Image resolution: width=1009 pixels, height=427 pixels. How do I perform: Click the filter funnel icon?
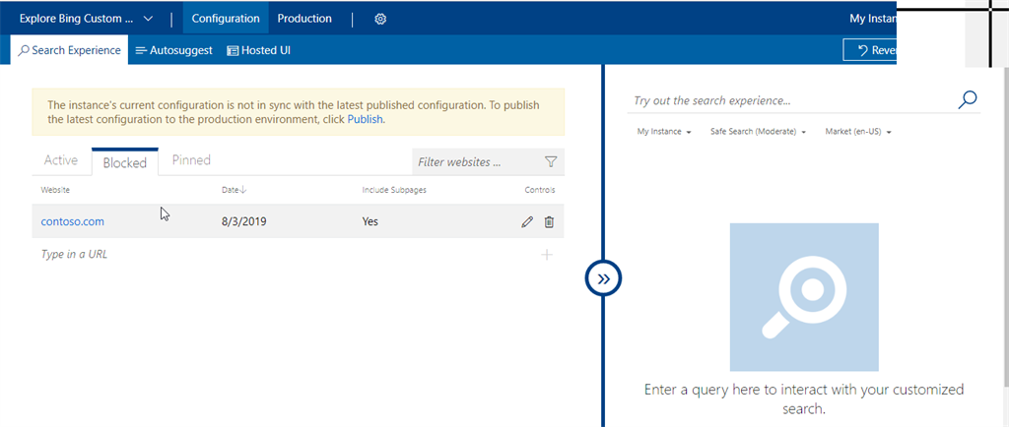point(551,161)
